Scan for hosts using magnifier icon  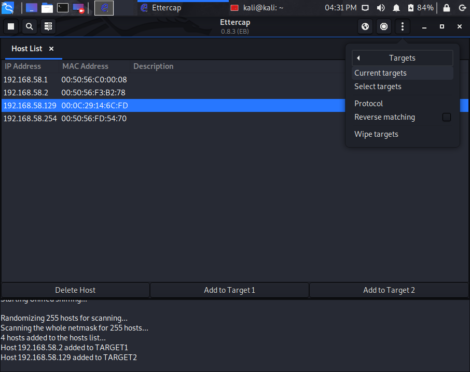[30, 26]
